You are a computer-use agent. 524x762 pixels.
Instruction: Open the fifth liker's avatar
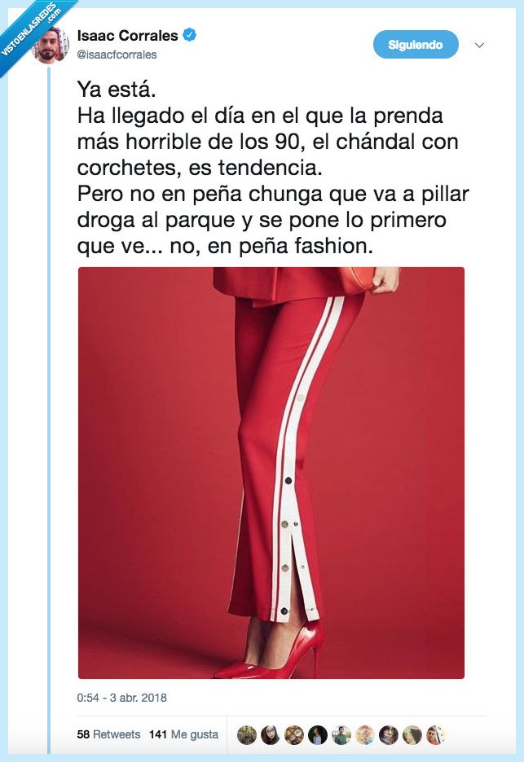point(341,735)
